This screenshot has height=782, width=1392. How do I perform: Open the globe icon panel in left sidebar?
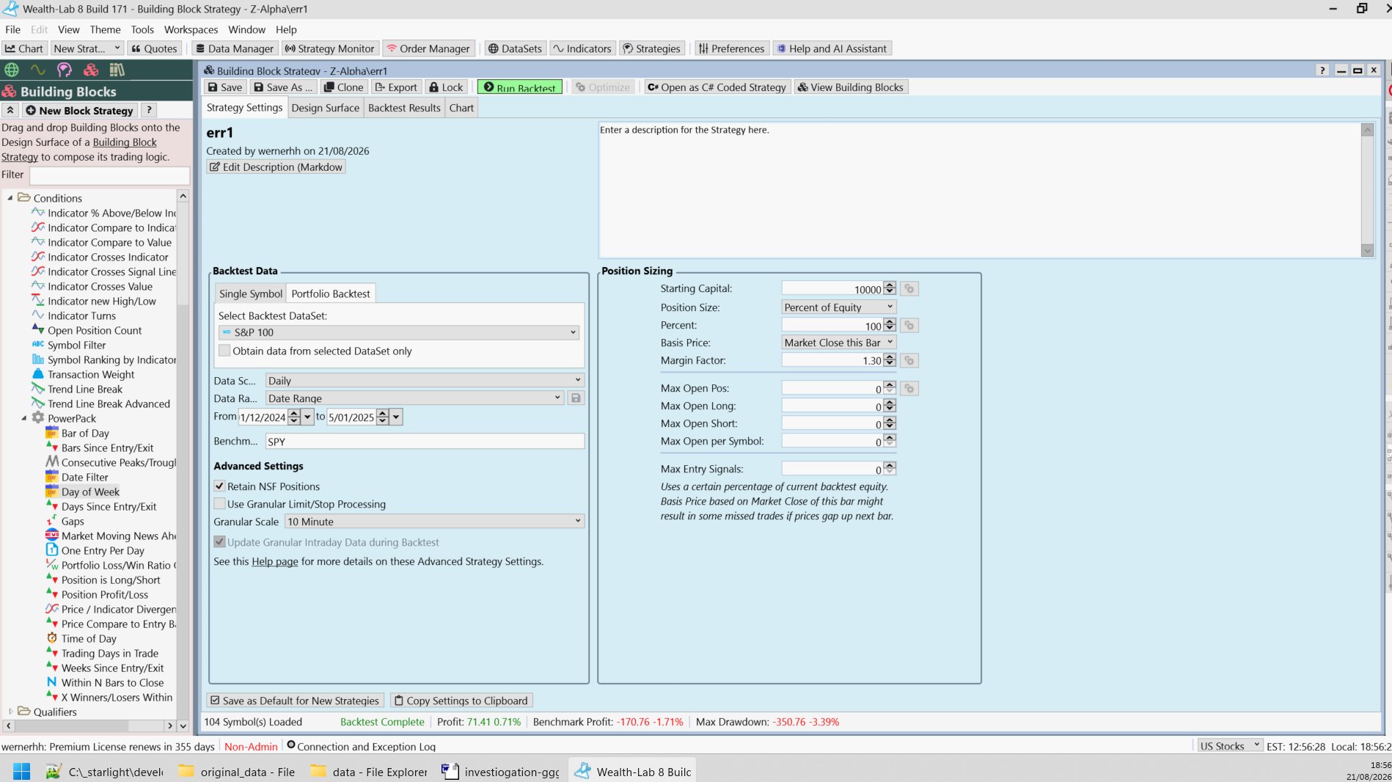(x=12, y=70)
